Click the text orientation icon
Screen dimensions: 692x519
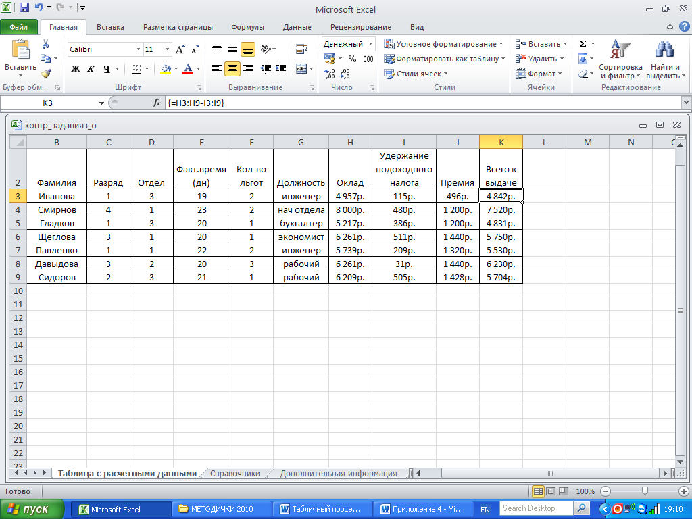point(266,49)
